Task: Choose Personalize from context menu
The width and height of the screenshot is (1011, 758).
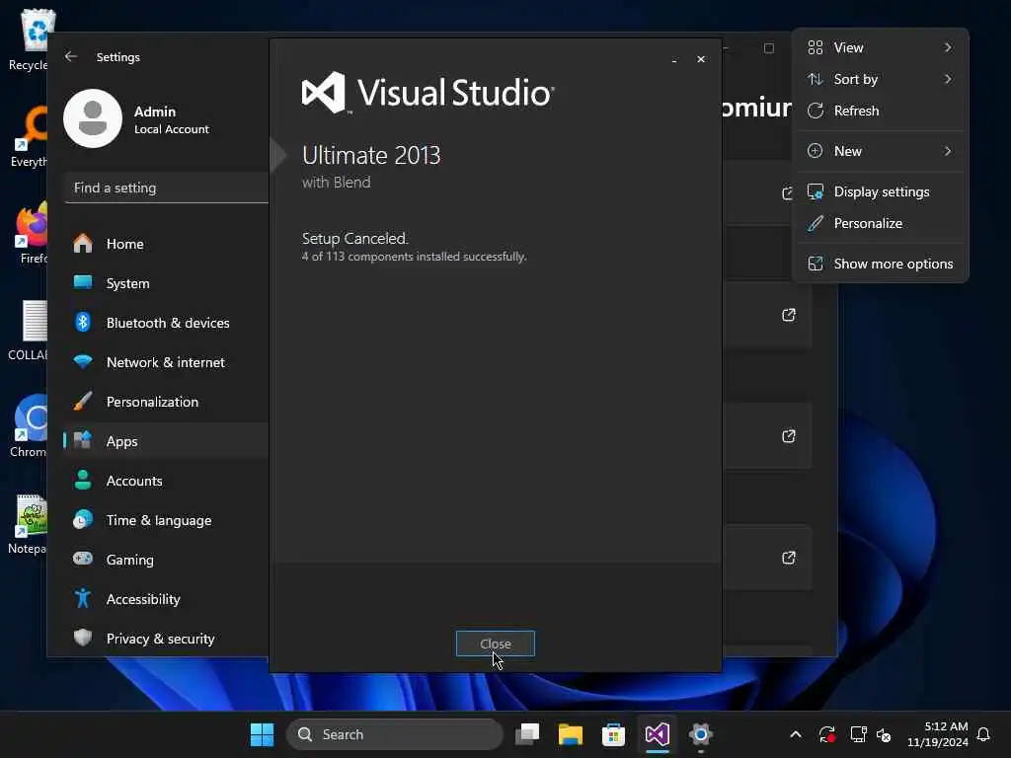Action: 880,223
